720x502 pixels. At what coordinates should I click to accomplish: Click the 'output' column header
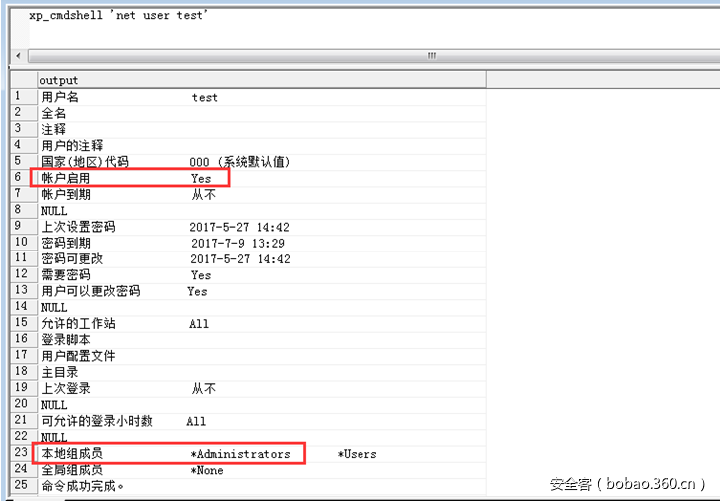(x=262, y=80)
